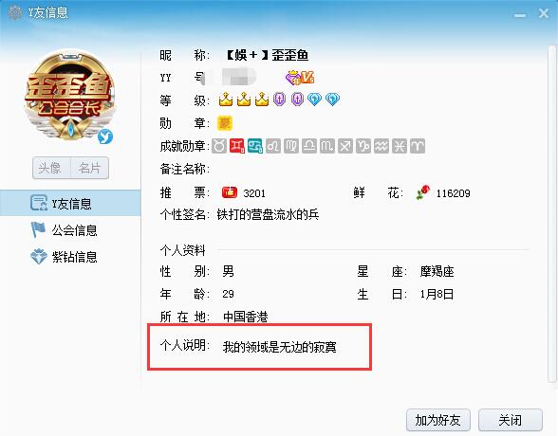Click the 歪歪鱼 profile avatar image
The image size is (558, 436).
(x=70, y=97)
